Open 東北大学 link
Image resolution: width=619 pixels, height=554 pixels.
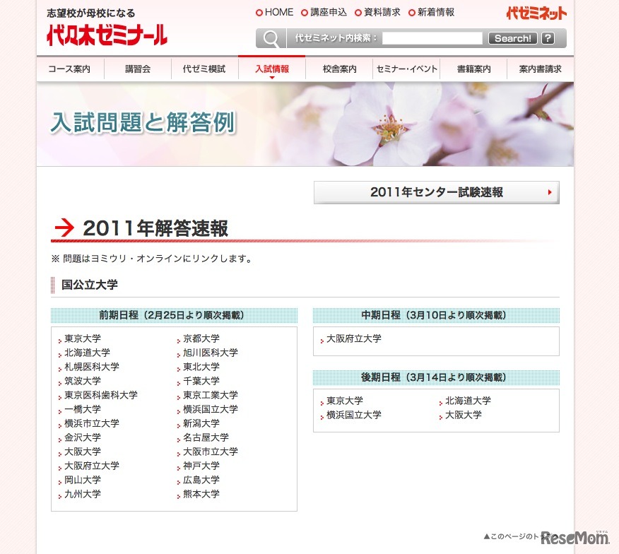[x=201, y=367]
